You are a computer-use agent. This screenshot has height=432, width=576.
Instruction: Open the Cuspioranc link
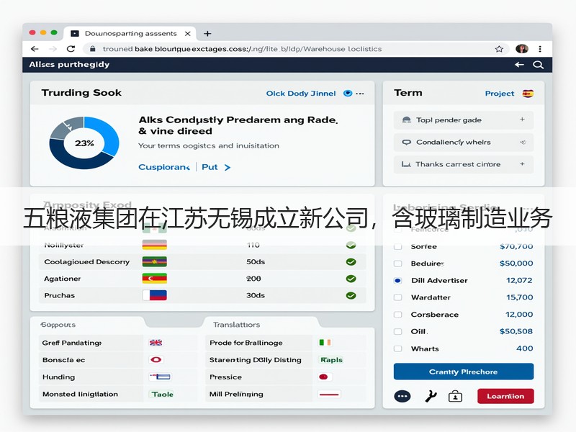(x=164, y=167)
